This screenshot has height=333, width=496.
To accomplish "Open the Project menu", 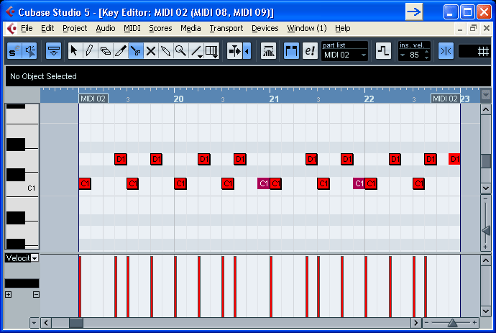I will tap(75, 28).
